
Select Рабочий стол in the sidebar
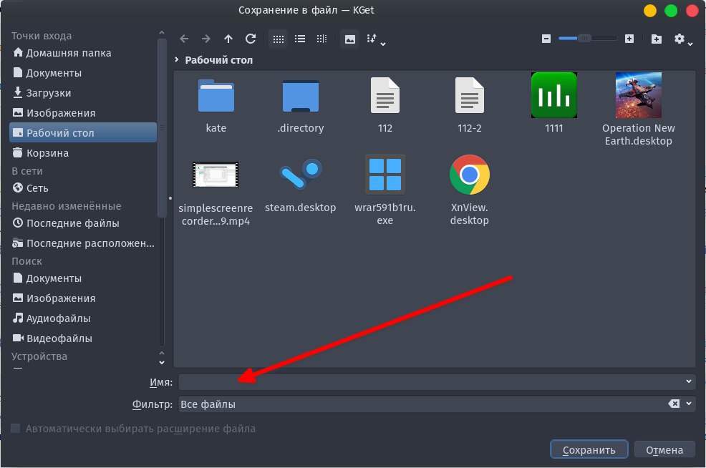point(83,133)
